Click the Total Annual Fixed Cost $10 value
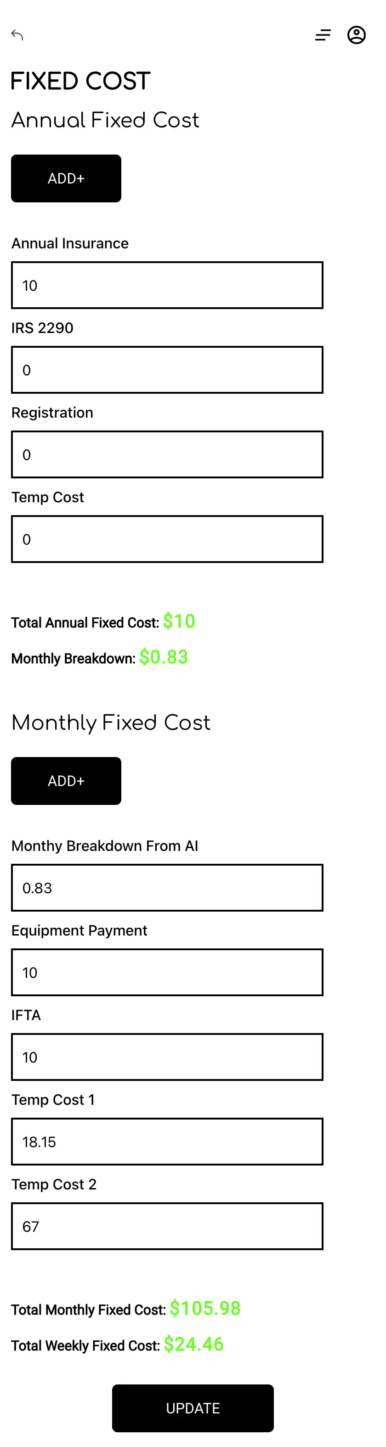Screen dimensions: 386x1447 (179, 621)
